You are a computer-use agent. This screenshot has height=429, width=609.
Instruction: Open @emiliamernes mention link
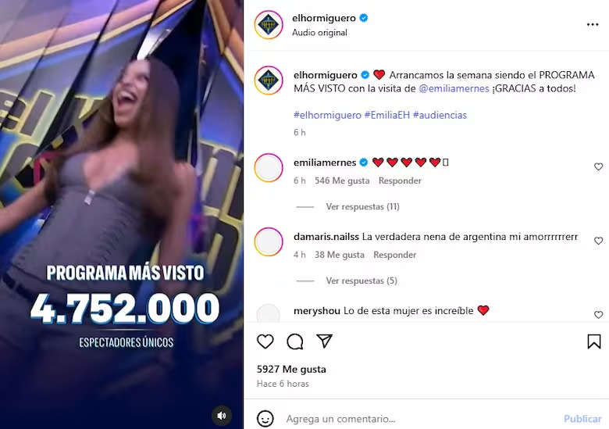click(454, 88)
